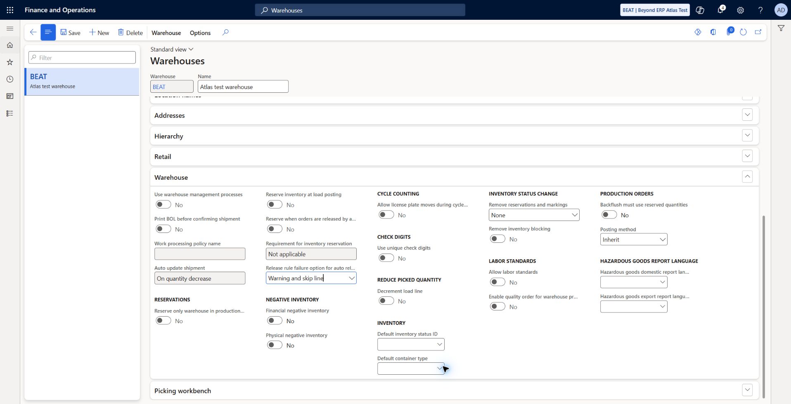Enable Financial negative inventory

[275, 321]
